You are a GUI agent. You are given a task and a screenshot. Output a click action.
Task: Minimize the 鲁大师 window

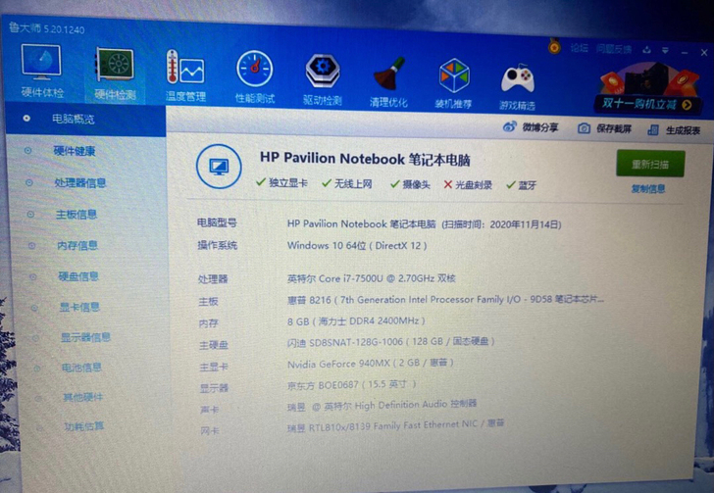coord(684,52)
